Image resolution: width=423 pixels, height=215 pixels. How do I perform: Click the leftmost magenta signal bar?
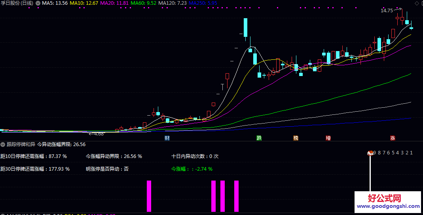pyautogui.click(x=149, y=196)
